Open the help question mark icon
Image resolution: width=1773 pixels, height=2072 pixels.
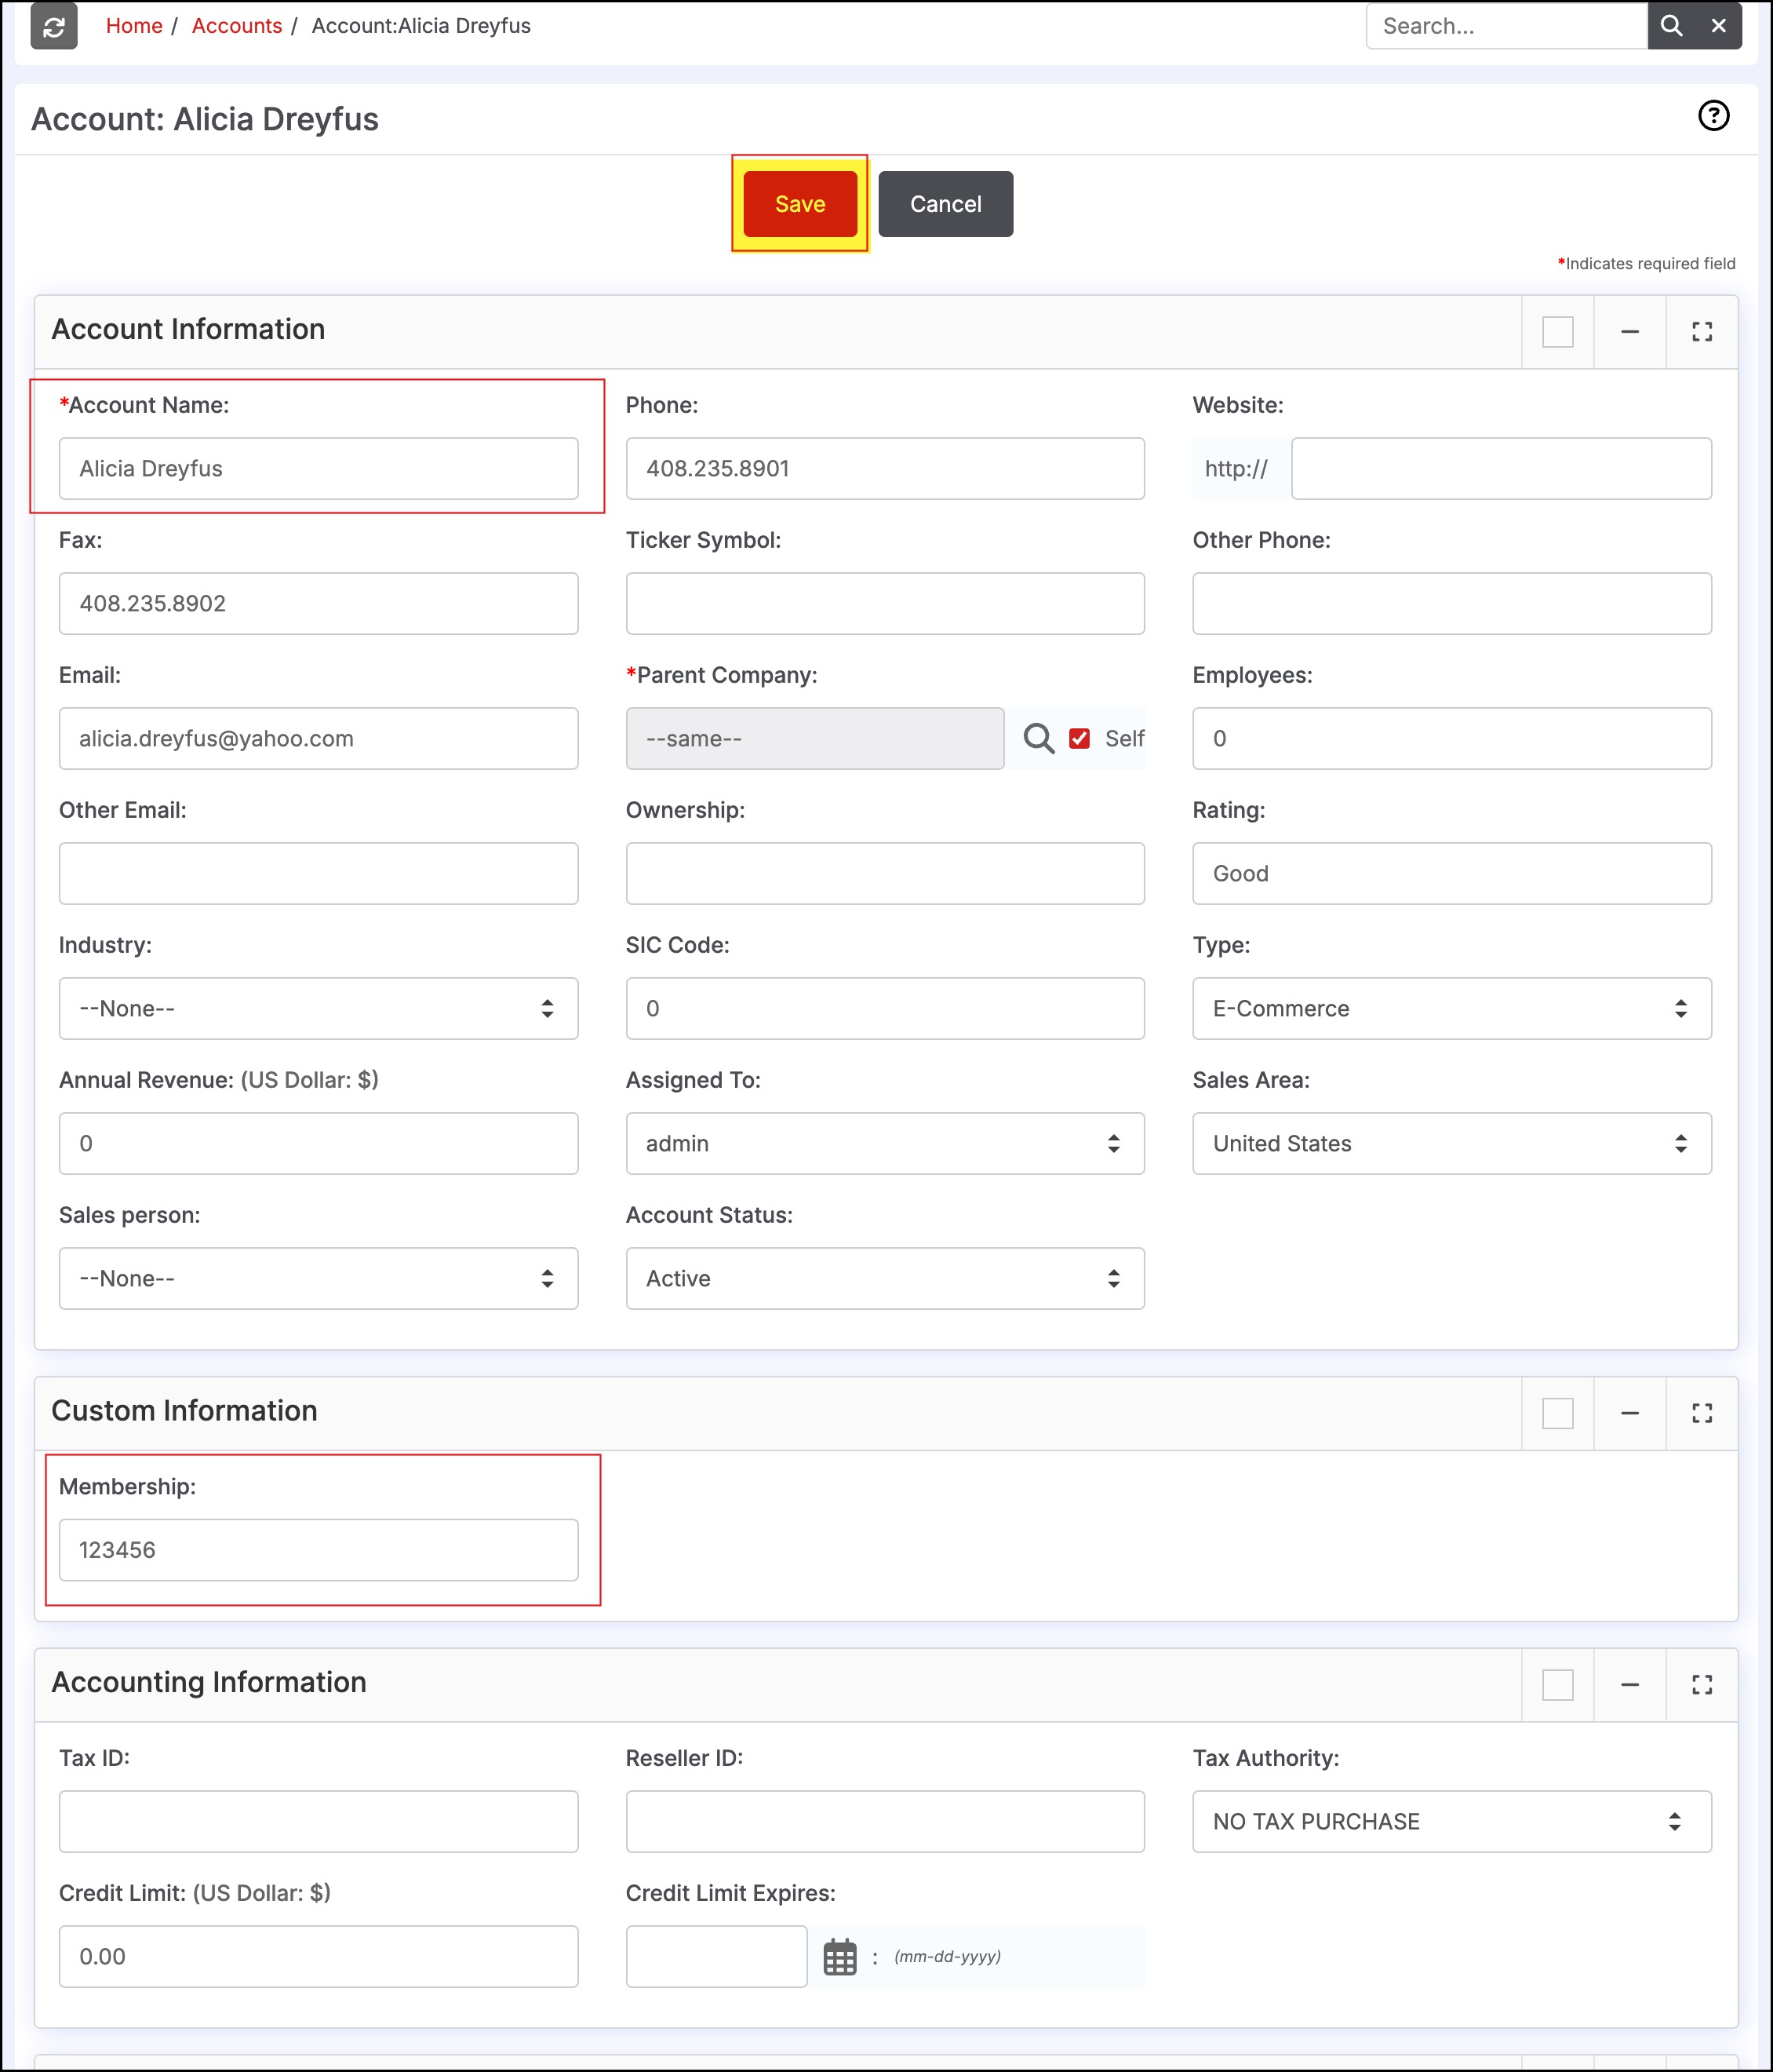tap(1713, 116)
